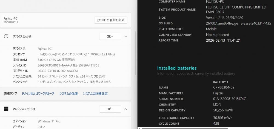Select the CYCLE COUNT label
This screenshot has width=274, height=129.
[x=169, y=124]
